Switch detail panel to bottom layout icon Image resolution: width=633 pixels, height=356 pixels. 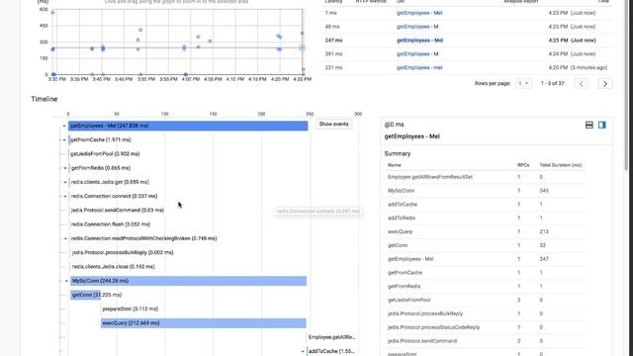[589, 126]
